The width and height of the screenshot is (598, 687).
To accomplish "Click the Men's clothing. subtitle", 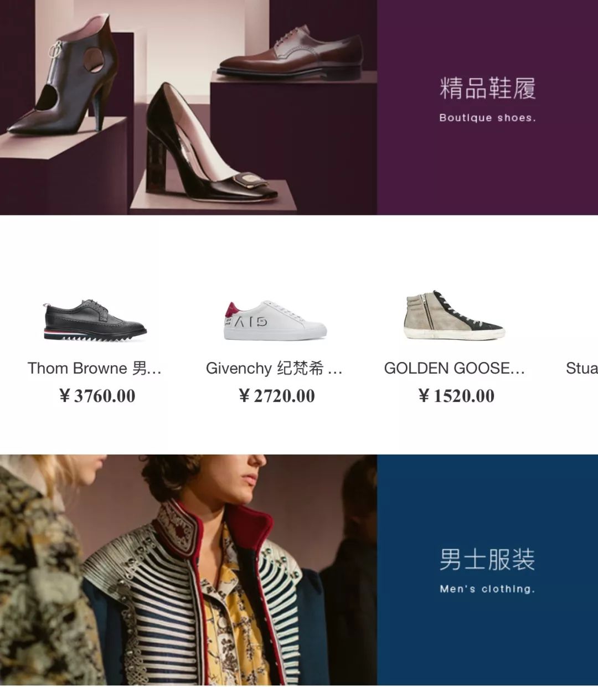I will [x=487, y=589].
